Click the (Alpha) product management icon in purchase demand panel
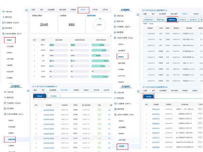 (115, 27)
